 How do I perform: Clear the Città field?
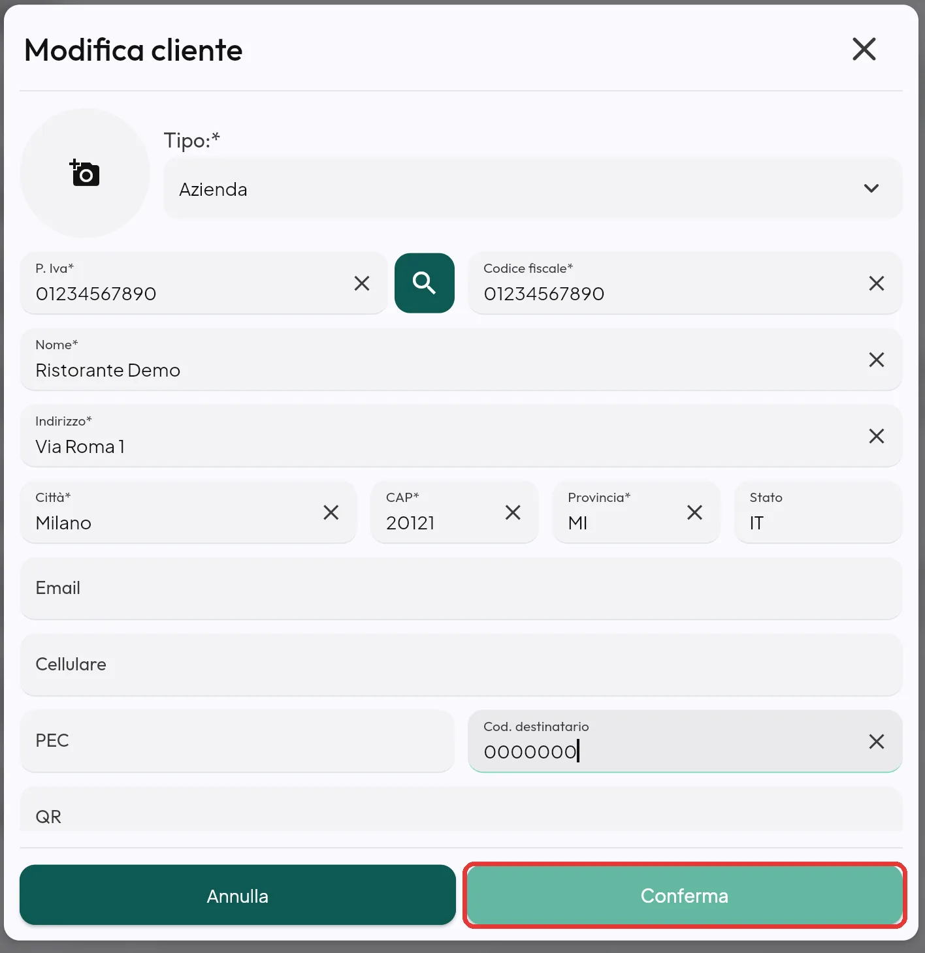click(331, 512)
